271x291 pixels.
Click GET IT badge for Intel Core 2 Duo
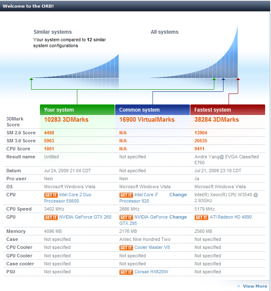51,195
